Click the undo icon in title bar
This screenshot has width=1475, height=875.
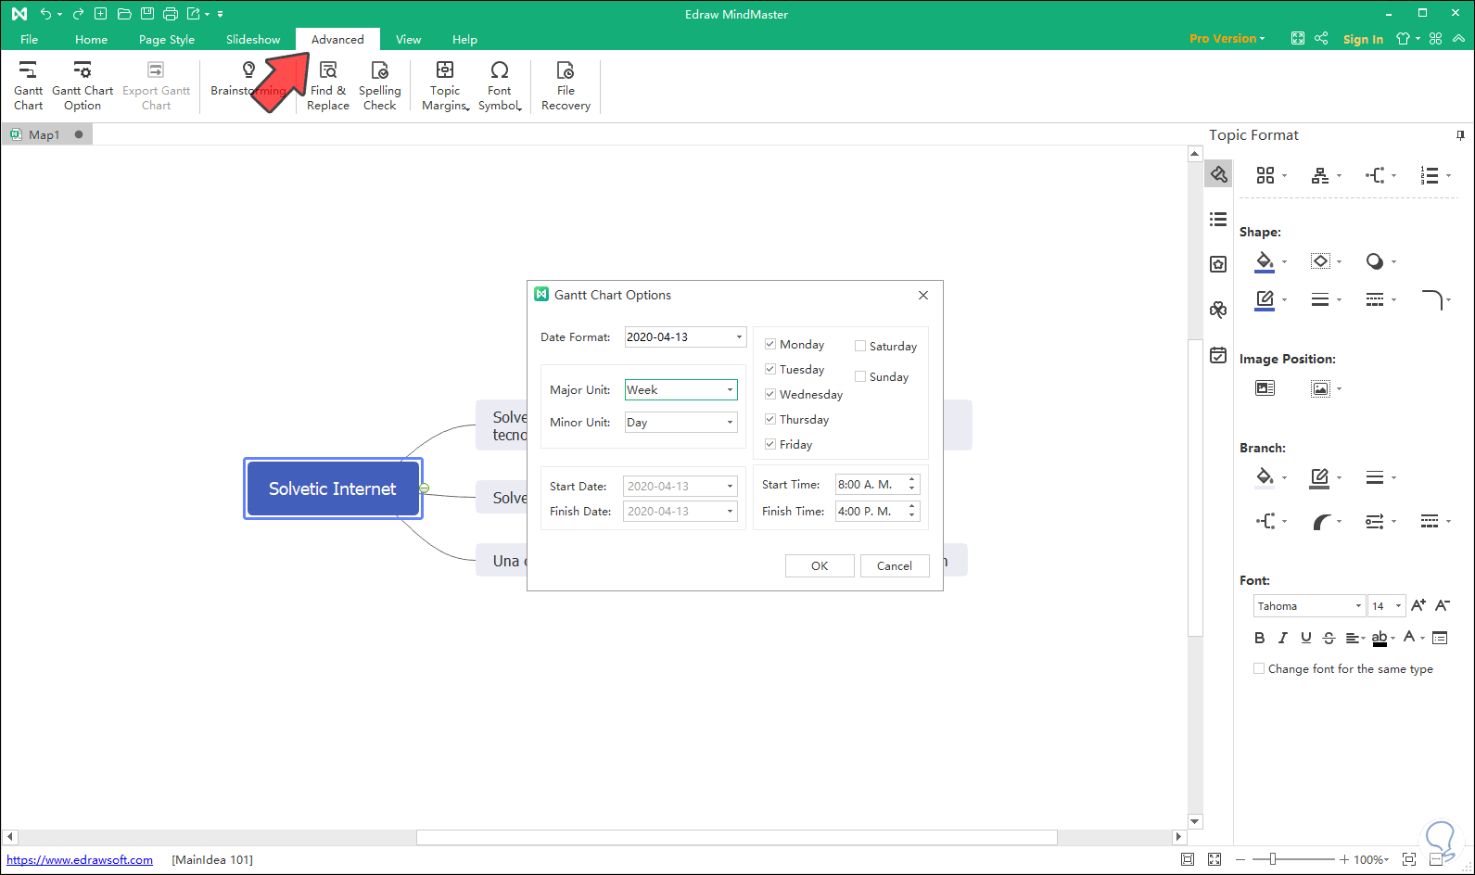pyautogui.click(x=45, y=14)
